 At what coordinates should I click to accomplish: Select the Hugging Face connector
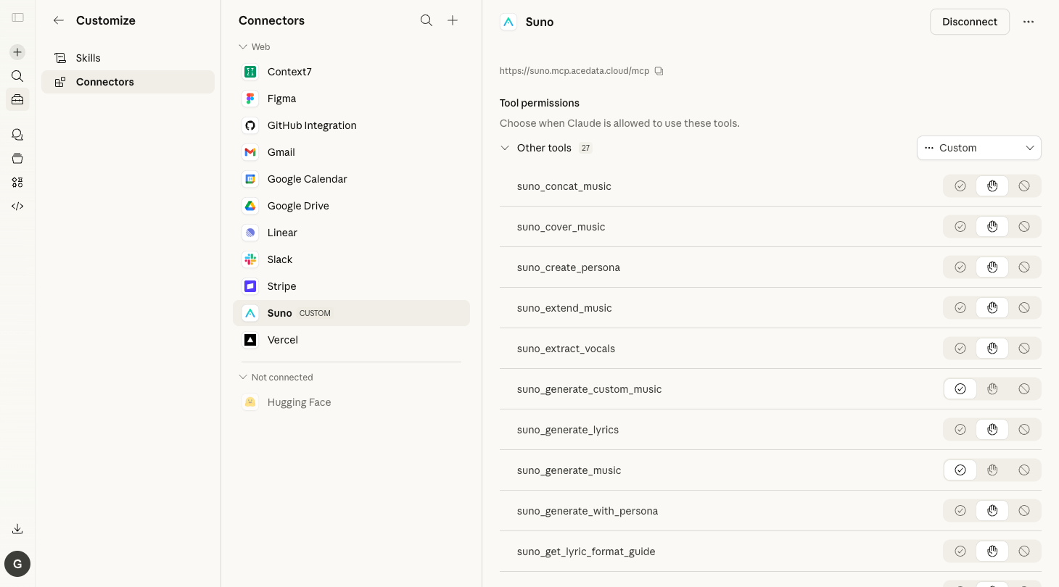pos(351,402)
